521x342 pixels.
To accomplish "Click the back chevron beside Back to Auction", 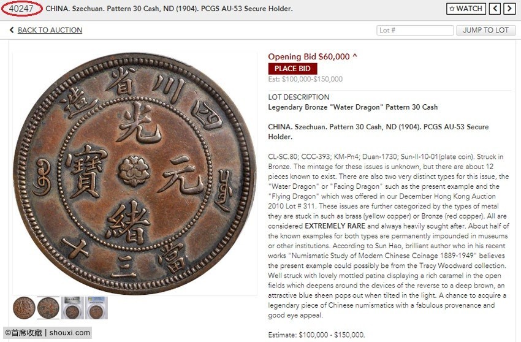I will [x=12, y=30].
